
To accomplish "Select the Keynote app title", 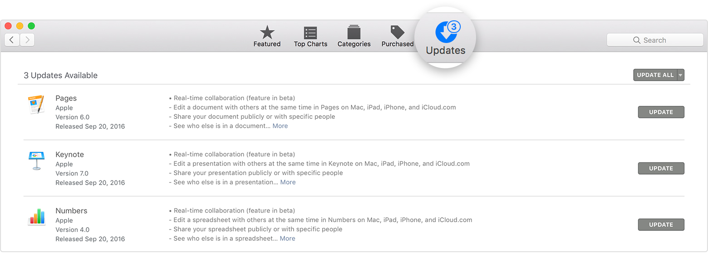I will [70, 155].
